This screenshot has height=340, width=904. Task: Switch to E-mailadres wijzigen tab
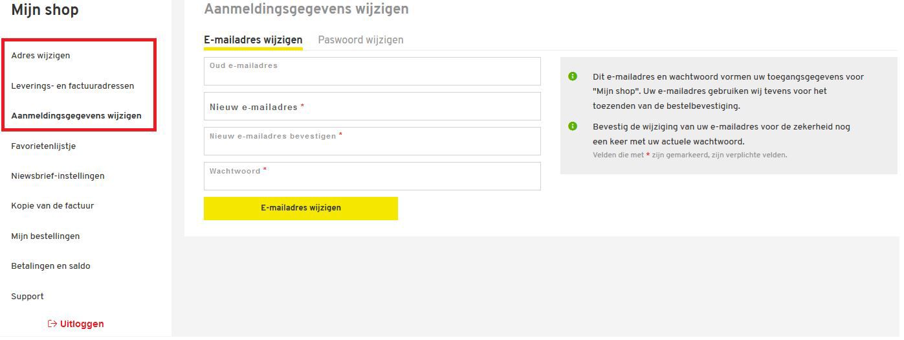253,40
